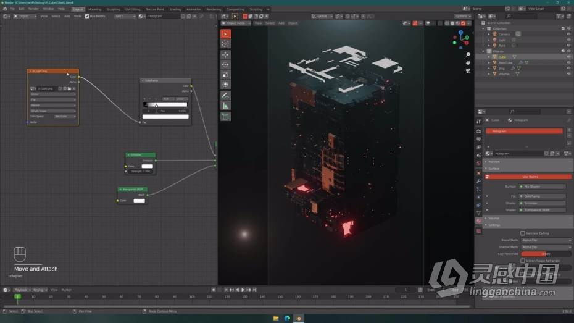Click the Use Nodes button in Surface panel
The width and height of the screenshot is (574, 323).
coord(528,177)
